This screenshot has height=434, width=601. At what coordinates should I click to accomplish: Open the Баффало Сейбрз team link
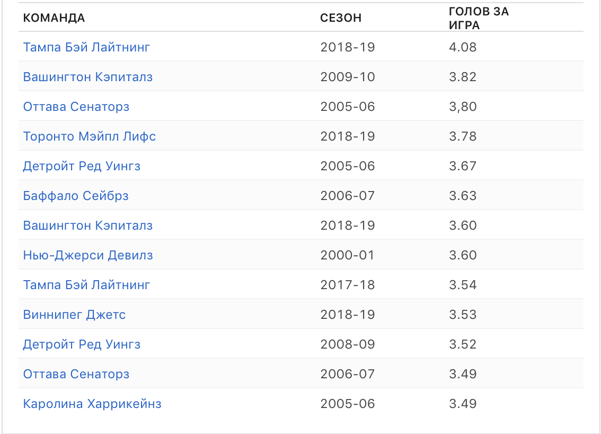pyautogui.click(x=75, y=196)
